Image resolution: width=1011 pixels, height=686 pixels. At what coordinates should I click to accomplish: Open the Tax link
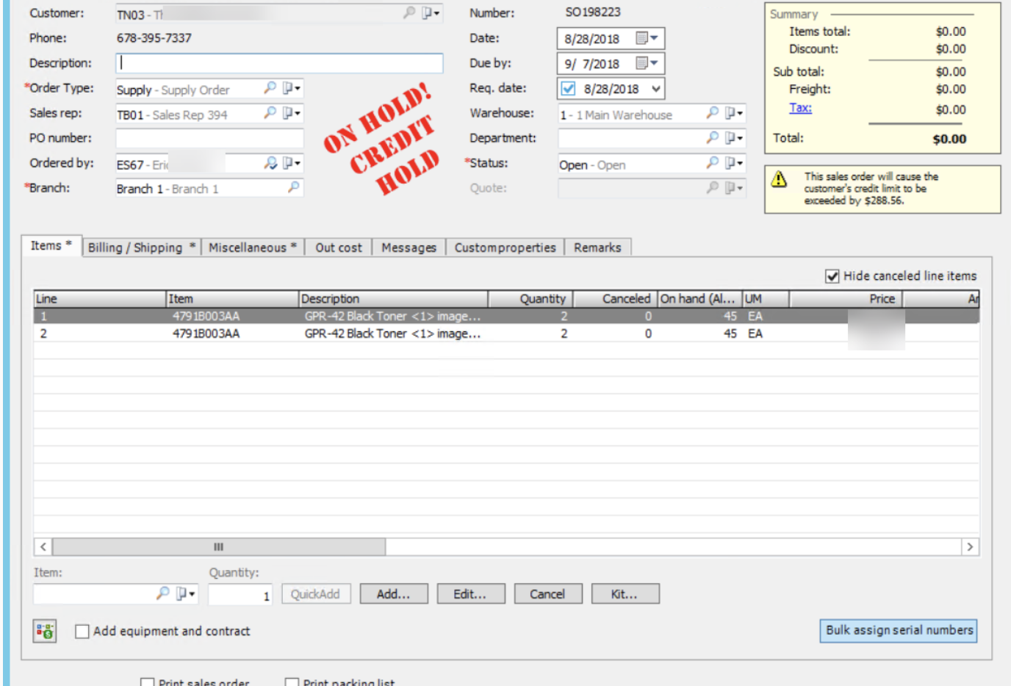[800, 108]
